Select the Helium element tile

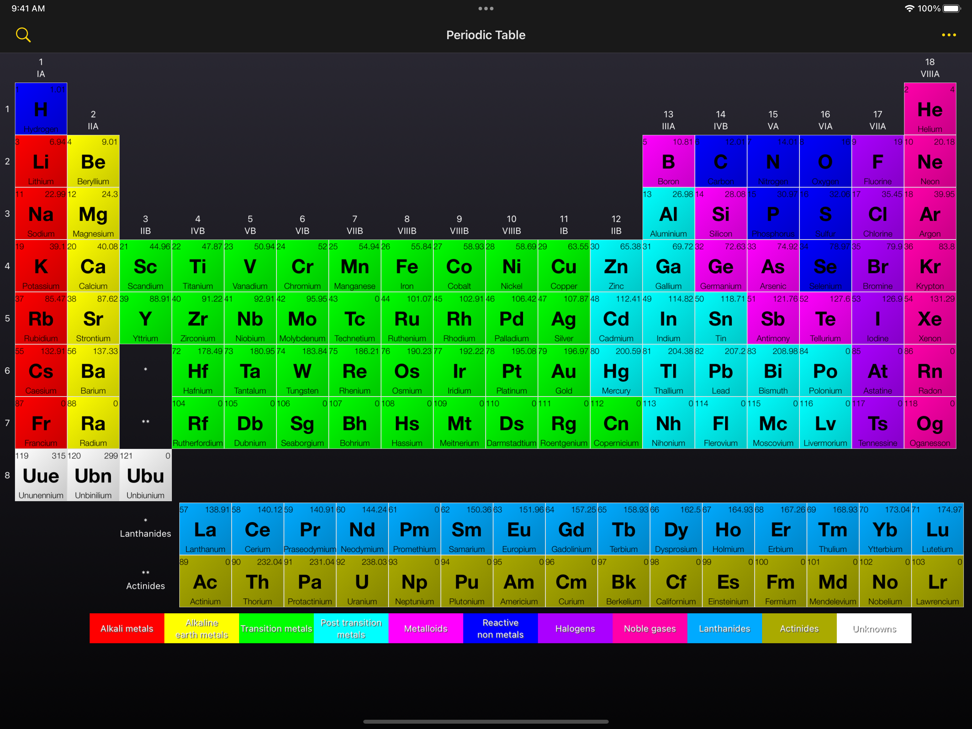[x=930, y=109]
